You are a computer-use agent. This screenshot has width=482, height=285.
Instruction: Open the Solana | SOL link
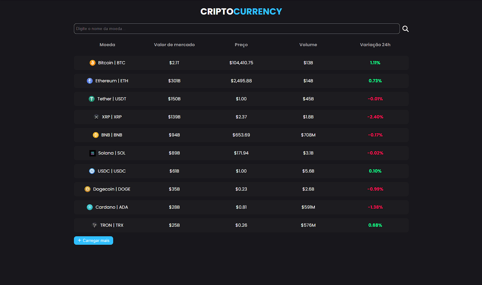pyautogui.click(x=112, y=153)
